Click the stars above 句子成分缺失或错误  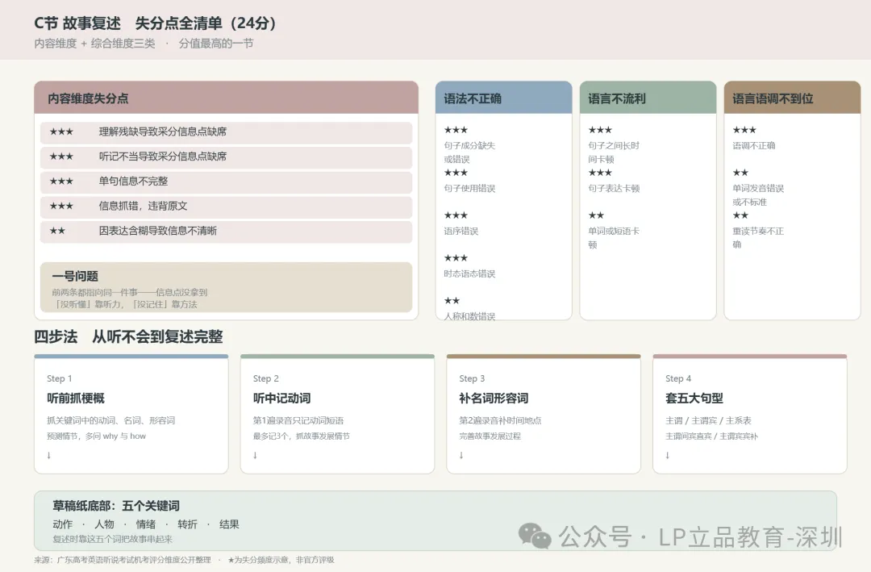456,130
